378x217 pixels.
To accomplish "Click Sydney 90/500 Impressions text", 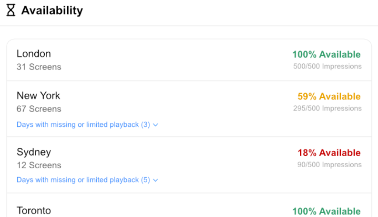I will point(329,165).
